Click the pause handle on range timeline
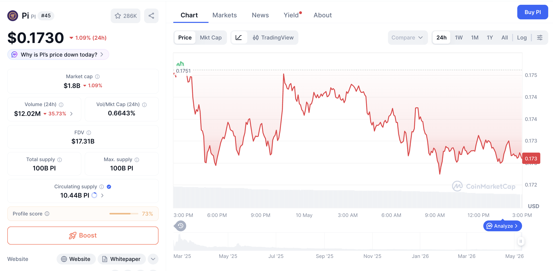This screenshot has height=271, width=553. (x=521, y=241)
